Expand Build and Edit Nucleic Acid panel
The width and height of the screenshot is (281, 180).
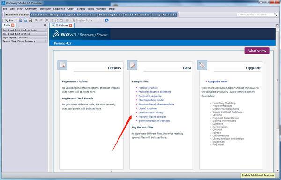pos(25,30)
